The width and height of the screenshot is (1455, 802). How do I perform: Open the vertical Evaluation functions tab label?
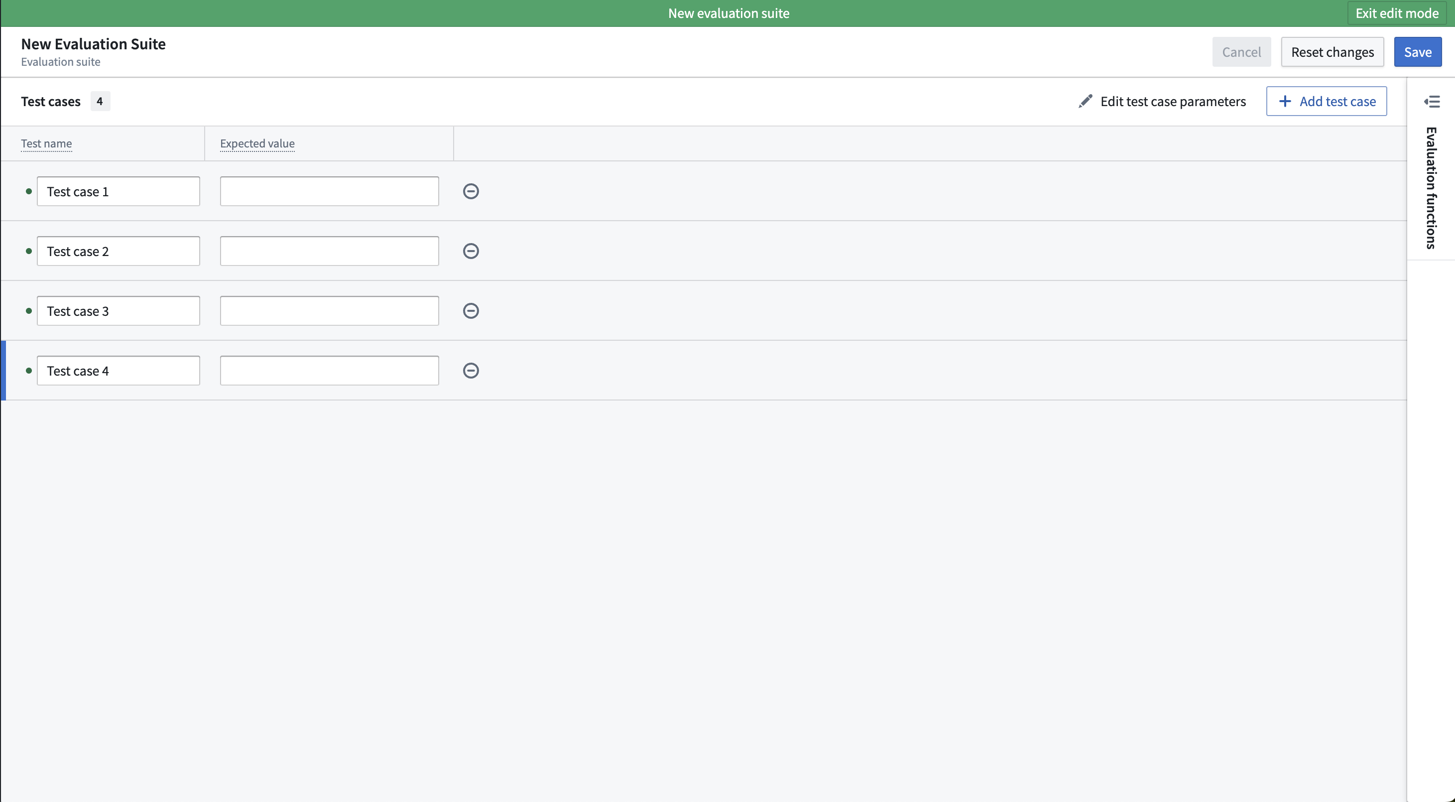tap(1431, 188)
